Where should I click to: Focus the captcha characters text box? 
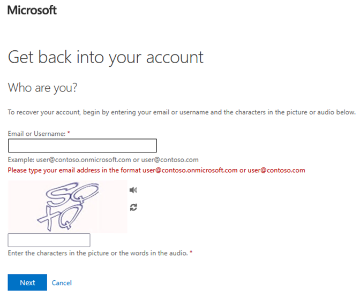[x=49, y=240]
